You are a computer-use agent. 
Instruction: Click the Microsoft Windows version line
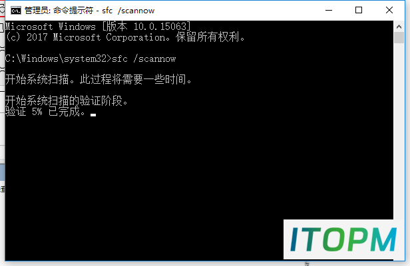point(98,27)
